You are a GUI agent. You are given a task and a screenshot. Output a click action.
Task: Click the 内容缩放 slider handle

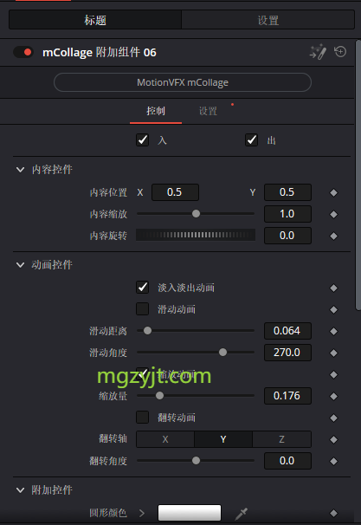click(x=196, y=214)
